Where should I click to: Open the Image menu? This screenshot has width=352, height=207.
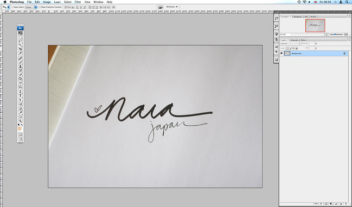point(47,2)
